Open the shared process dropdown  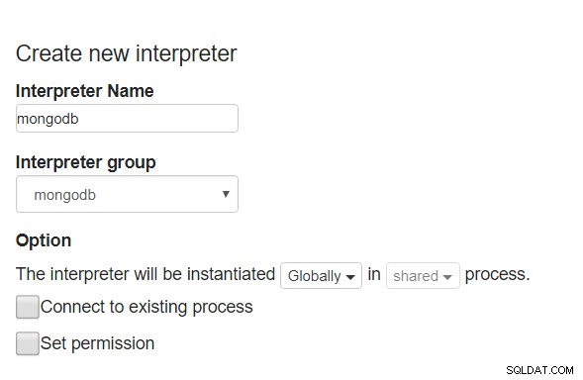(x=423, y=275)
